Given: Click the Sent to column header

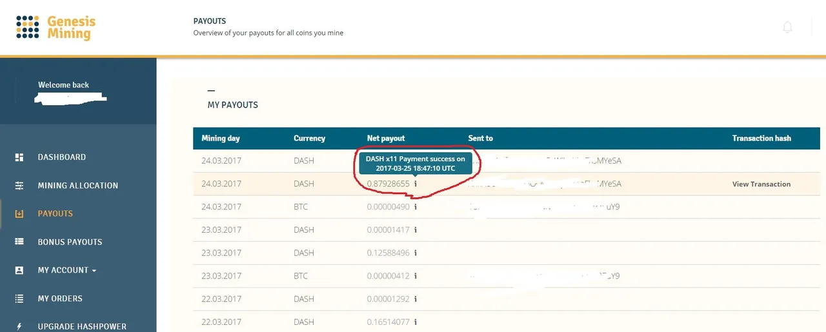Looking at the screenshot, I should pos(481,138).
